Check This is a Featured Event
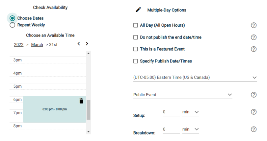 (x=136, y=49)
